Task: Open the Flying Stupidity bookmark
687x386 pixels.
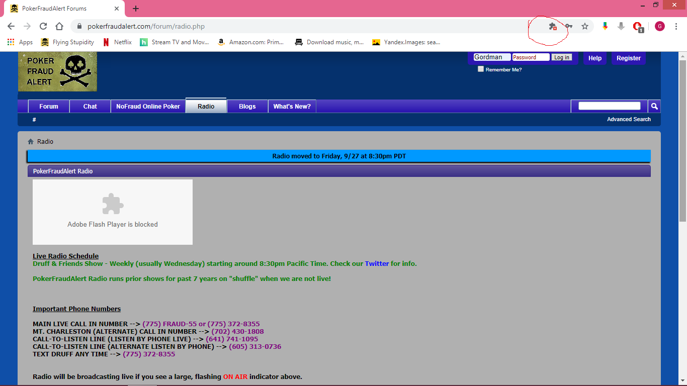Action: (x=67, y=42)
